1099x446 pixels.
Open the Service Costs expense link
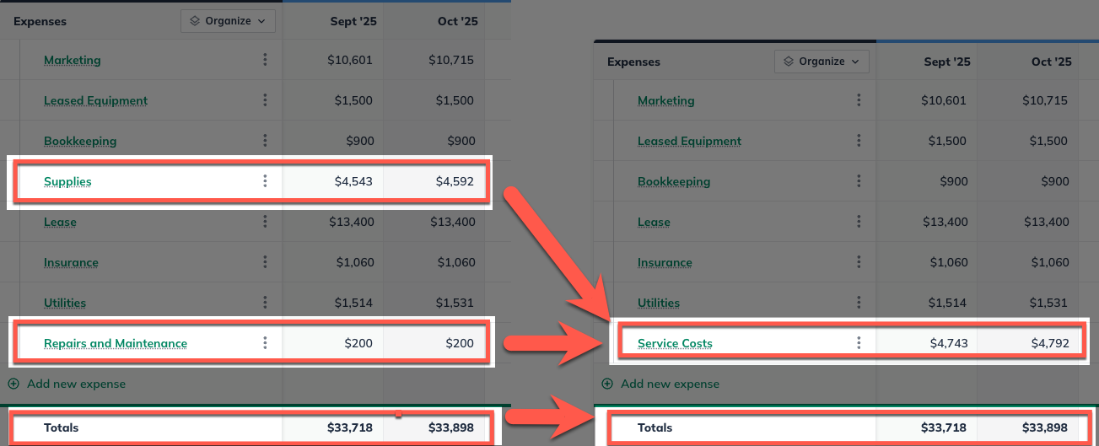tap(675, 343)
